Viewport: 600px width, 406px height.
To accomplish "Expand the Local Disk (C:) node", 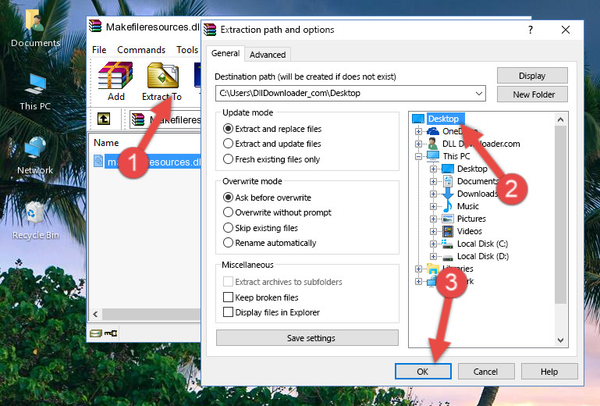I will click(433, 244).
